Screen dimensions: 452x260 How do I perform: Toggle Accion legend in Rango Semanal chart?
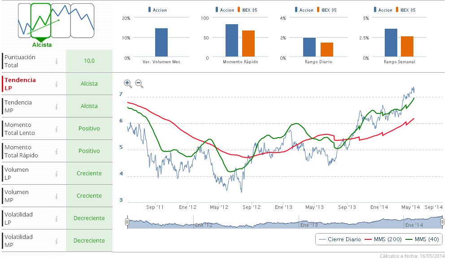tap(383, 10)
